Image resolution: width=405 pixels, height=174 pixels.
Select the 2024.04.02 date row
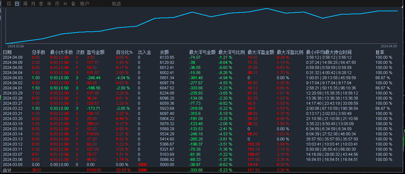point(13,83)
